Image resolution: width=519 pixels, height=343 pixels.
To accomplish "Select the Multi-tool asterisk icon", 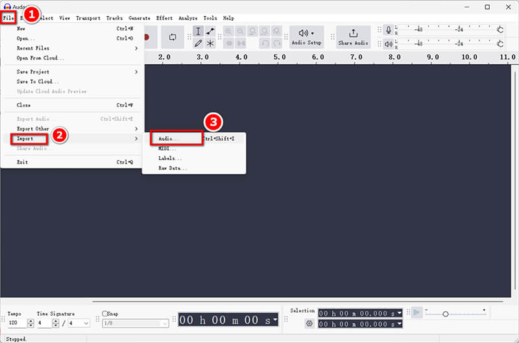I will [210, 43].
